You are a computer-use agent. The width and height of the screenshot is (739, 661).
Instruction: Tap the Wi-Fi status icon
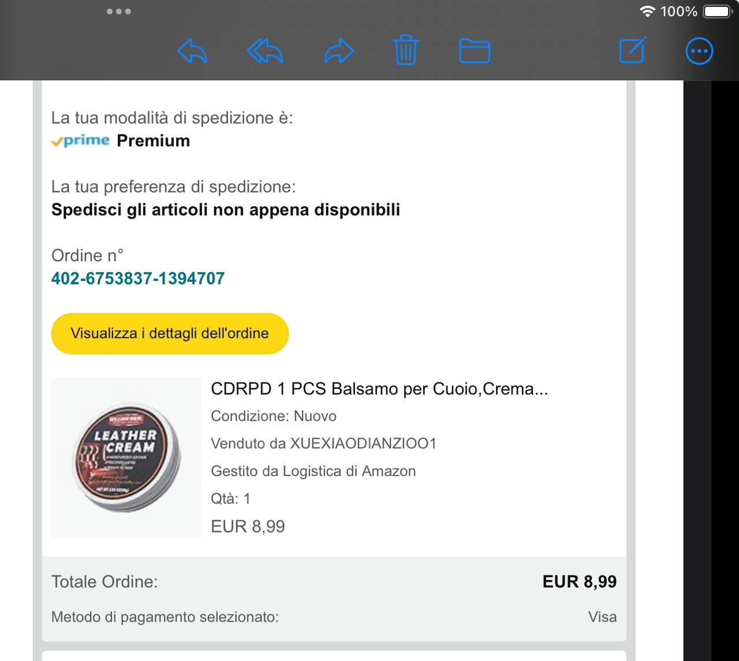pos(647,11)
